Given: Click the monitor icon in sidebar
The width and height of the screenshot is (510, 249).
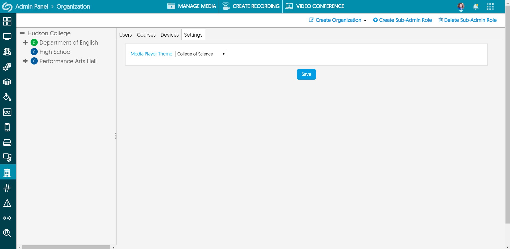Looking at the screenshot, I should [x=7, y=36].
